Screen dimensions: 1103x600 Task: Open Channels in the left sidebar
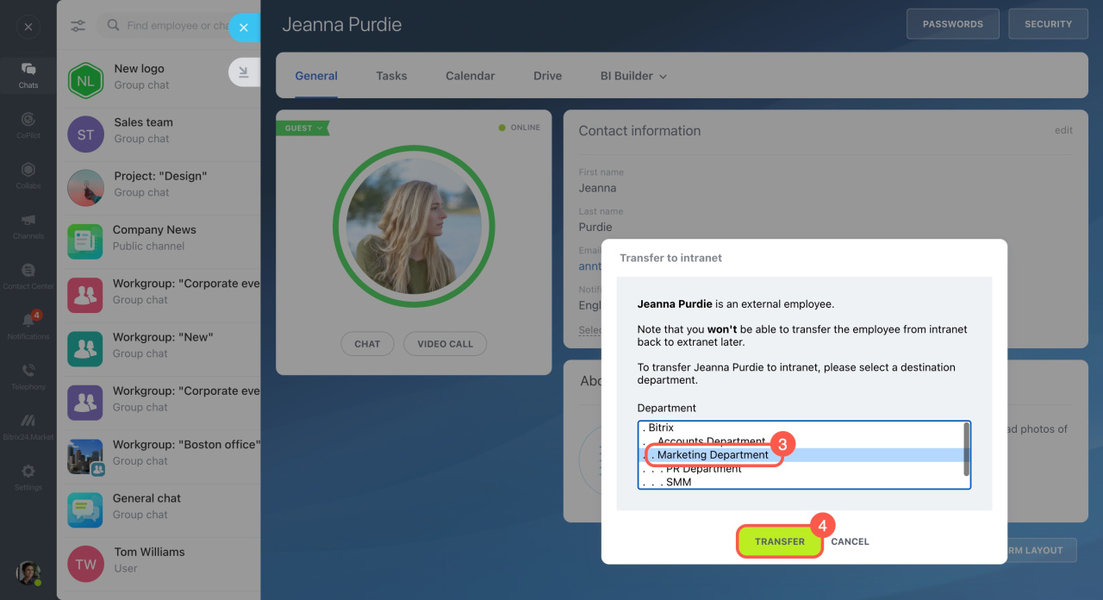(28, 226)
